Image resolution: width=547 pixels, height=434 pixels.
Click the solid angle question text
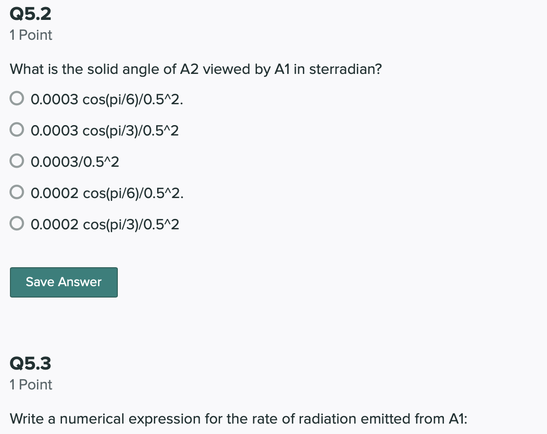[195, 69]
